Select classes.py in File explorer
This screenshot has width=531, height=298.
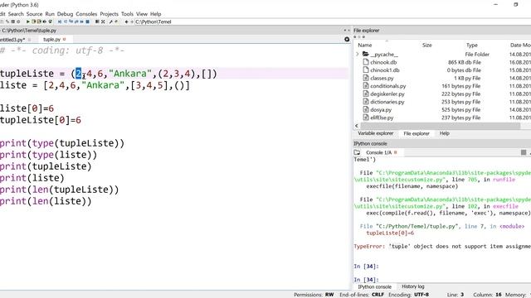(382, 78)
